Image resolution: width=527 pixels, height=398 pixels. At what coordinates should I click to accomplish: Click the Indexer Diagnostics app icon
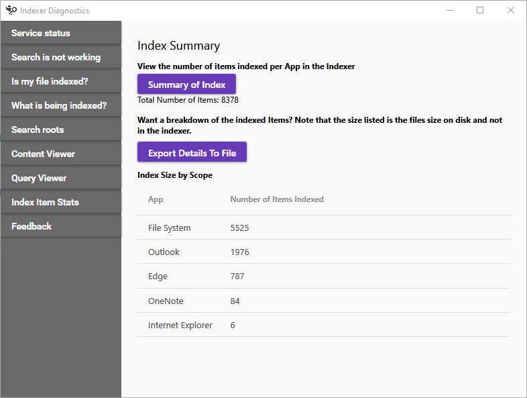[x=11, y=10]
